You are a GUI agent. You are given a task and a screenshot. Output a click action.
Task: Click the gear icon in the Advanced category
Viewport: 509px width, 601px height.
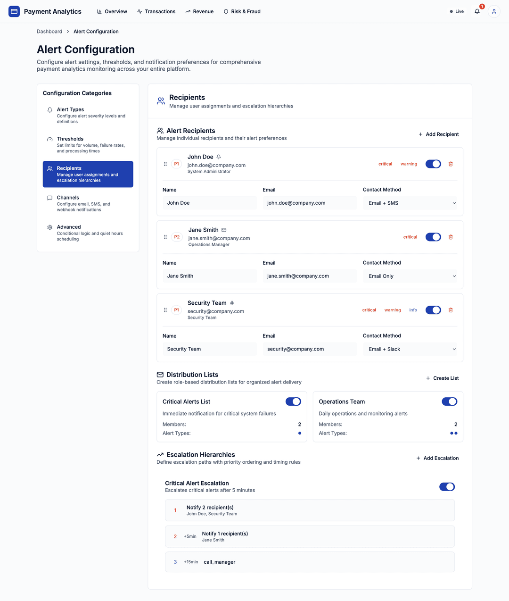point(49,227)
